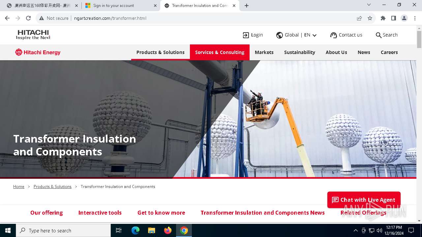
Task: Open the Login link
Action: (253, 35)
